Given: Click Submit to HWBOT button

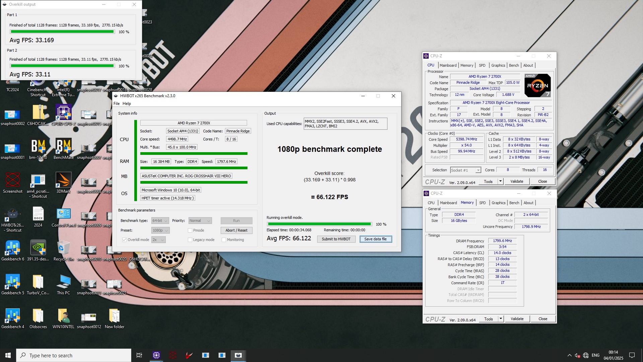Looking at the screenshot, I should [x=336, y=239].
